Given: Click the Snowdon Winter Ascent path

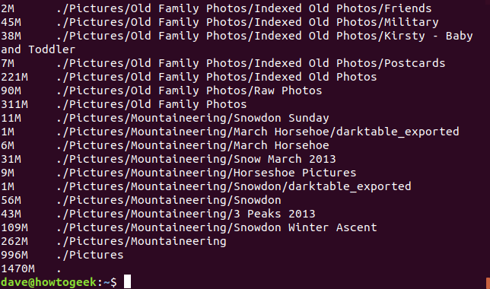Looking at the screenshot, I should (x=217, y=227).
